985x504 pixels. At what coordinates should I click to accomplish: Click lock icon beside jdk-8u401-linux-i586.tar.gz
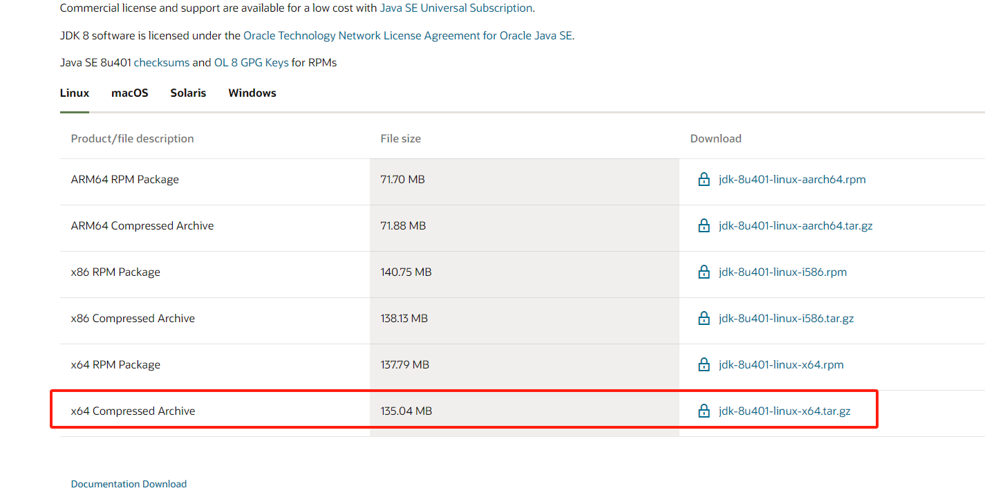click(x=704, y=319)
